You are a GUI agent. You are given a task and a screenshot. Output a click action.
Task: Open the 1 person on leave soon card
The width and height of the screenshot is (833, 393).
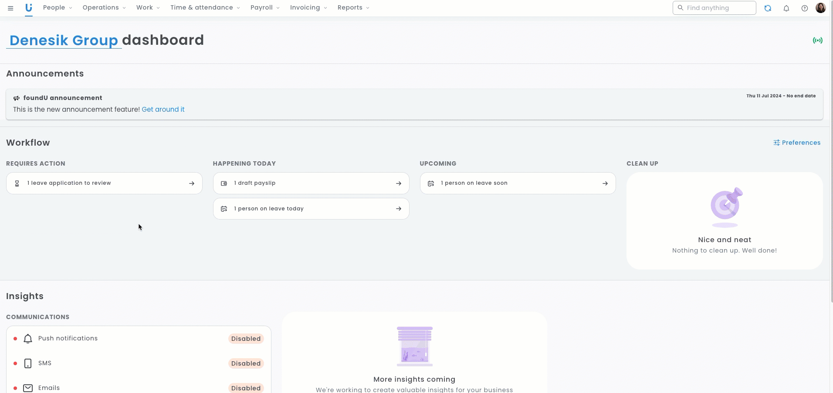pyautogui.click(x=518, y=183)
